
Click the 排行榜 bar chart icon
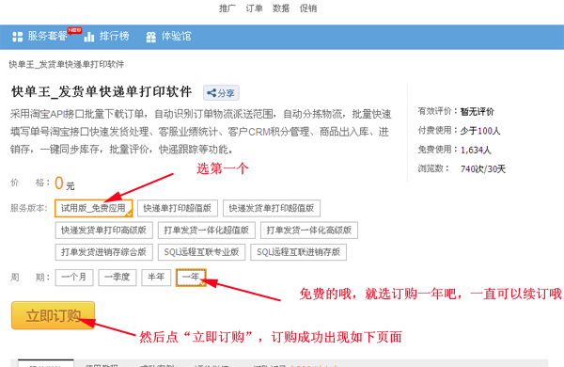pos(89,37)
